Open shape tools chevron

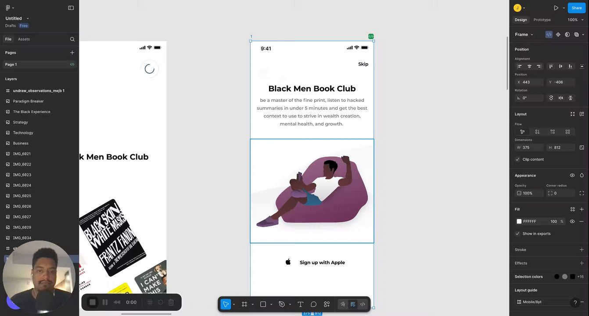271,304
